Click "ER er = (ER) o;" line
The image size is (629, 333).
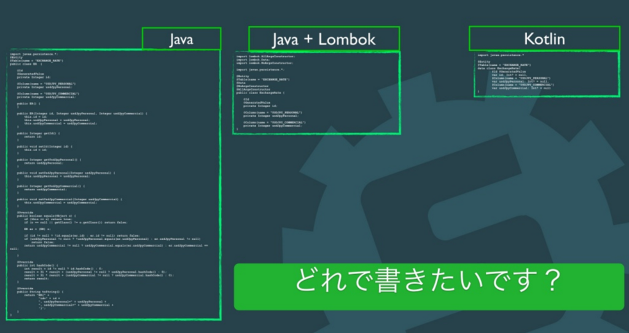pyautogui.click(x=37, y=229)
